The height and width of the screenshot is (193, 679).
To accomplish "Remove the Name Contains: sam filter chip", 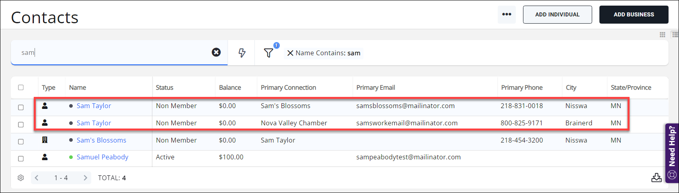I will [x=290, y=53].
